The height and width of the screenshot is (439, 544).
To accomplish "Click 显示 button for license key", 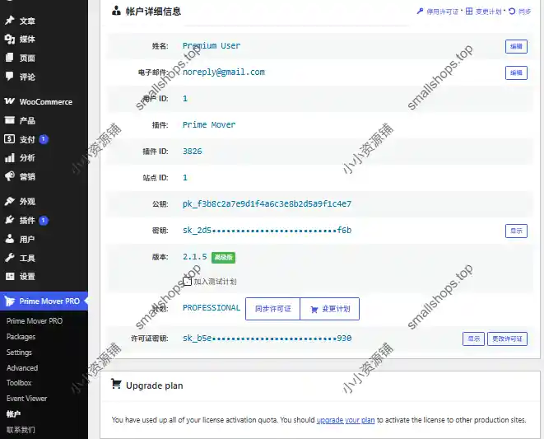I will click(x=473, y=339).
